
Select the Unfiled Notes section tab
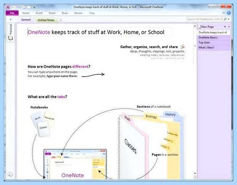click(x=46, y=20)
